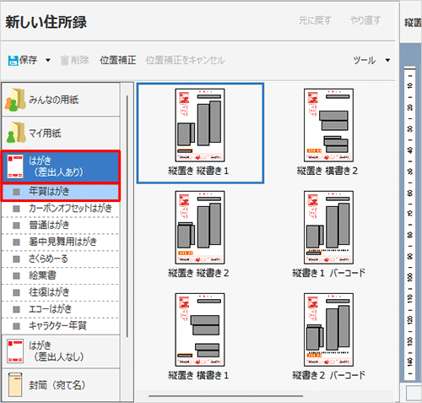422x403 pixels.
Task: Click the vertical millimeter ruler
Action: click(x=410, y=223)
